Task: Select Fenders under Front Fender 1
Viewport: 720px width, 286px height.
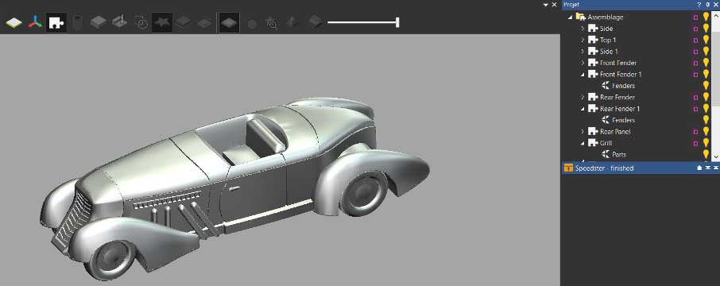Action: coord(623,86)
